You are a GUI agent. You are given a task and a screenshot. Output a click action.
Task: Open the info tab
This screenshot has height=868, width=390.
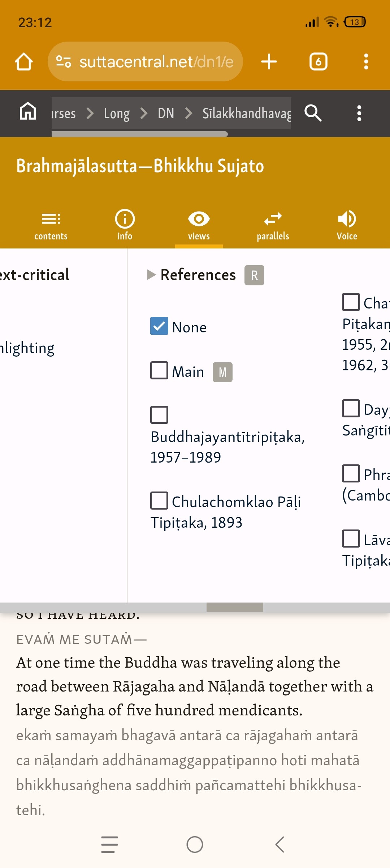[x=125, y=226]
